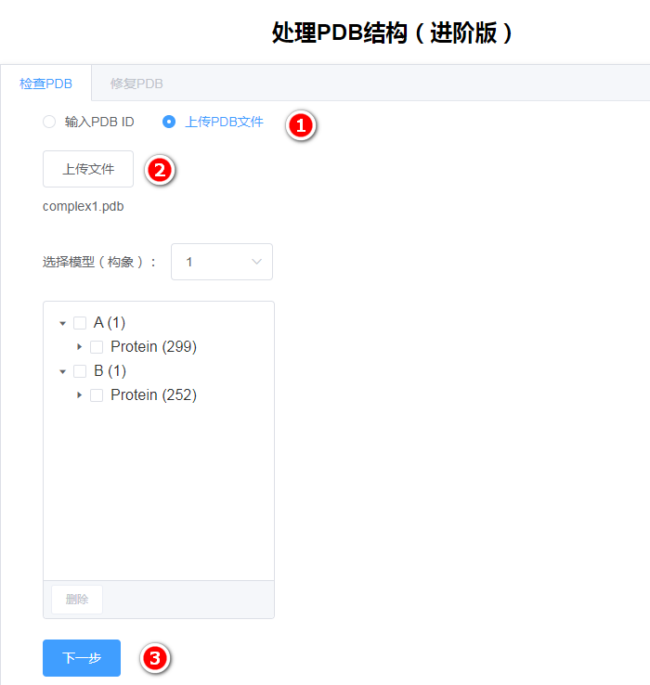Check the Protein (252) checkbox

pyautogui.click(x=97, y=395)
